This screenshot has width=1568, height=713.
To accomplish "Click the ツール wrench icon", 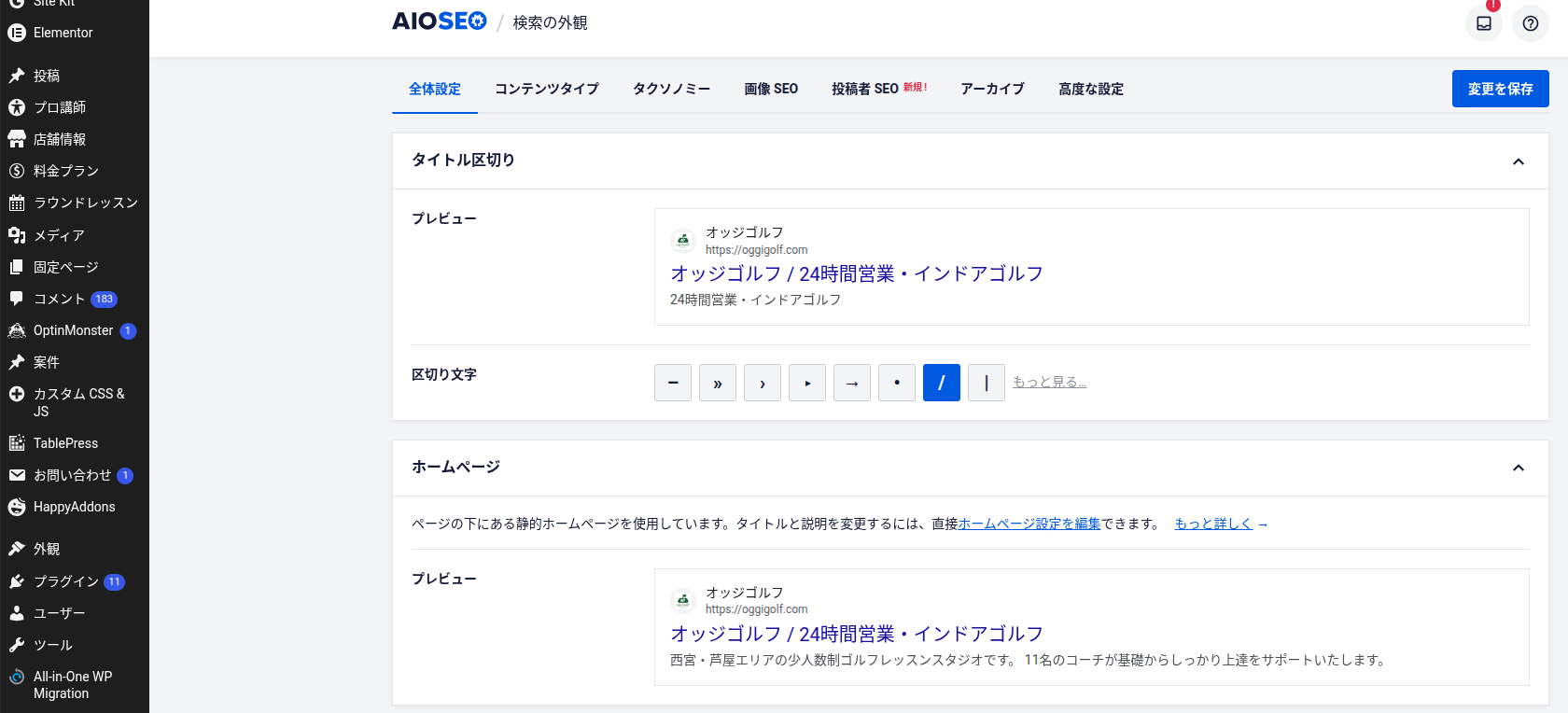I will [x=17, y=645].
